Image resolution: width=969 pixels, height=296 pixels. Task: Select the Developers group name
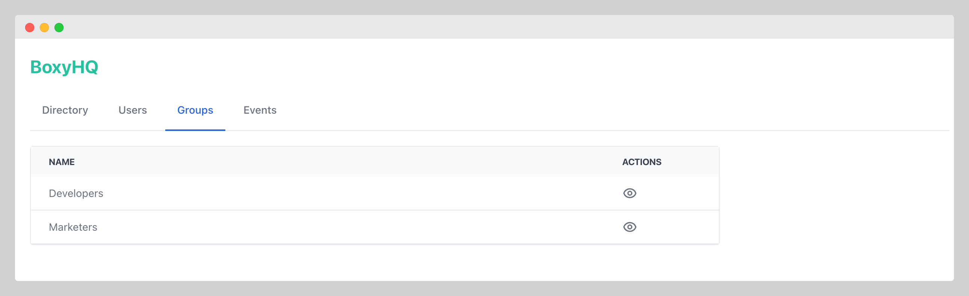tap(76, 193)
